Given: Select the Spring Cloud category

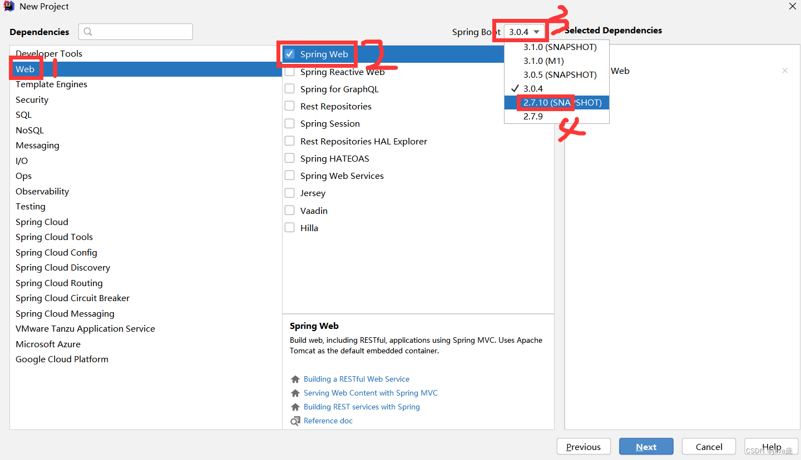Looking at the screenshot, I should (146, 222).
